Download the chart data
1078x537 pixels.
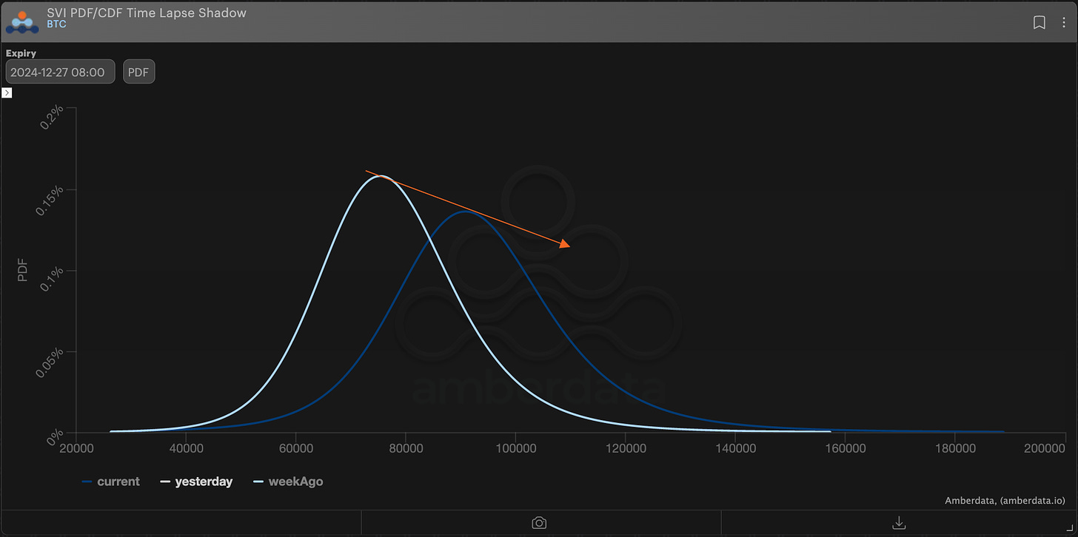(899, 523)
